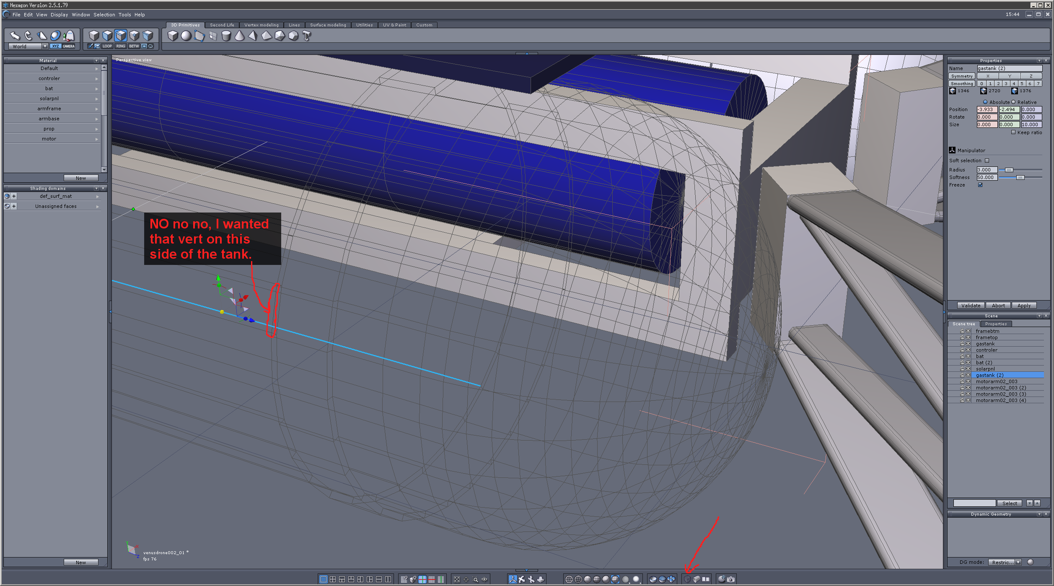Adjust the Softness slider handle
The width and height of the screenshot is (1054, 586).
(x=1020, y=177)
